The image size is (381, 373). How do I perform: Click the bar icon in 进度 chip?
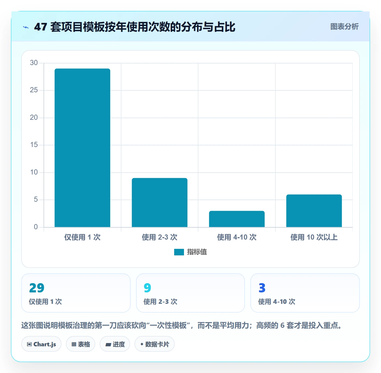pyautogui.click(x=108, y=345)
